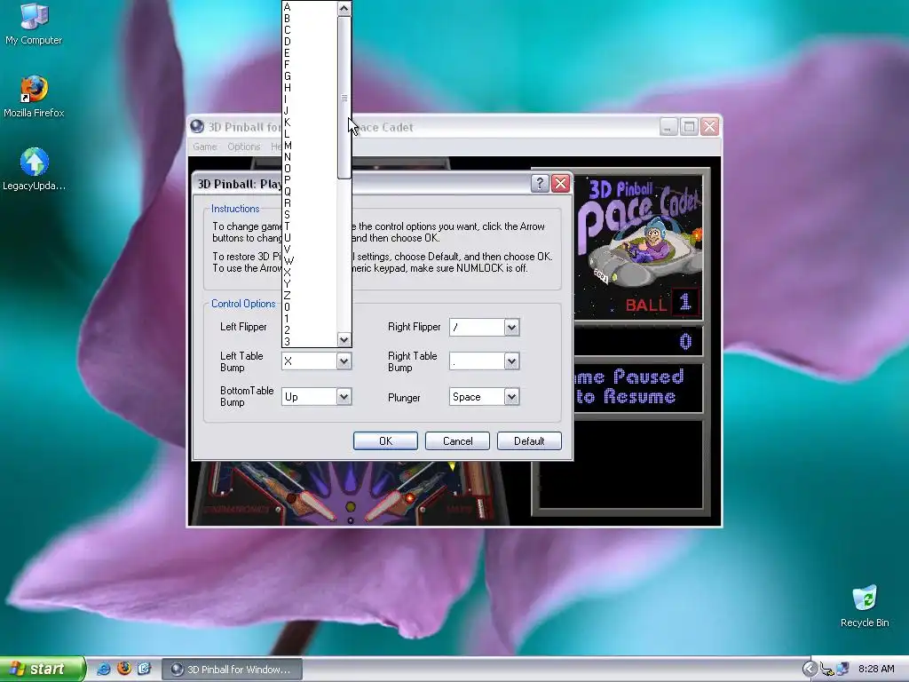Image resolution: width=909 pixels, height=682 pixels.
Task: Minimize the 3D Pinball window
Action: coord(668,126)
